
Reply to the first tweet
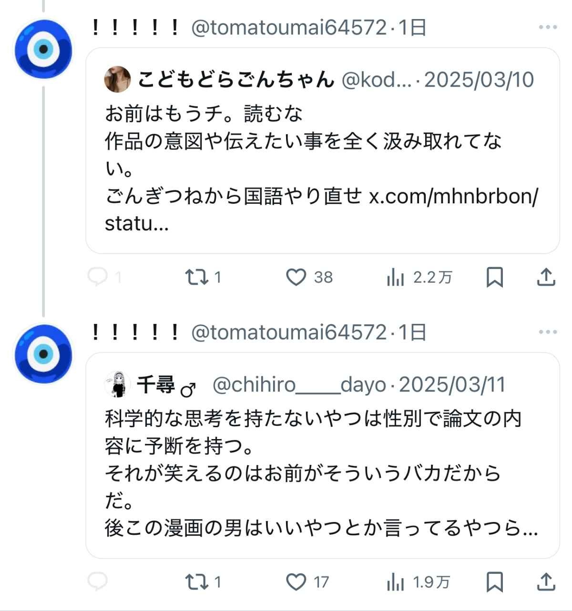[x=98, y=277]
